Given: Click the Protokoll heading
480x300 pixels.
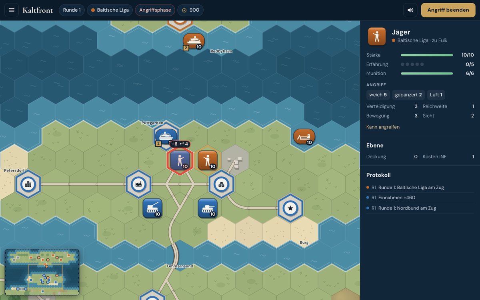Looking at the screenshot, I should [378, 175].
